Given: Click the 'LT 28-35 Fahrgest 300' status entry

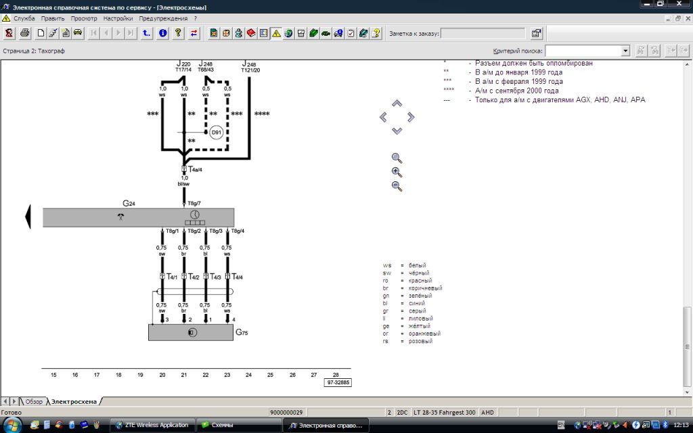Looking at the screenshot, I should click(x=444, y=412).
